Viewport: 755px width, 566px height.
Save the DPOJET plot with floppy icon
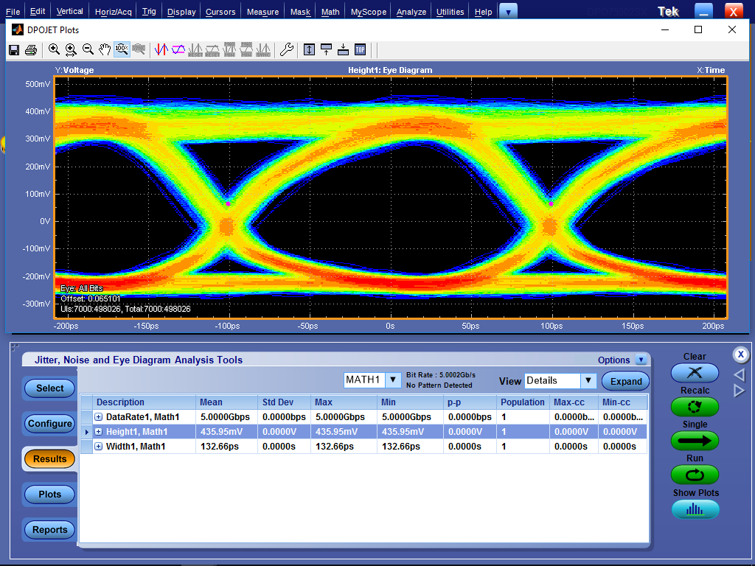click(14, 49)
